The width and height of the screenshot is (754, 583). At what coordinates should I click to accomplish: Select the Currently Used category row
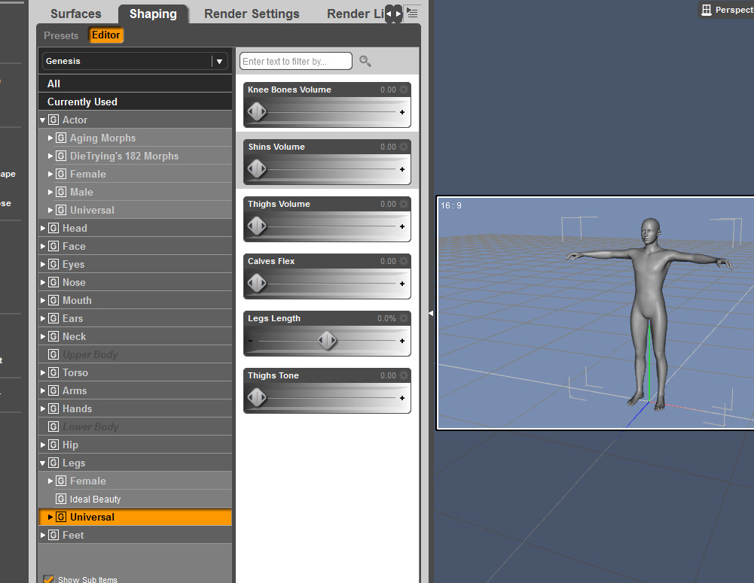pyautogui.click(x=135, y=102)
